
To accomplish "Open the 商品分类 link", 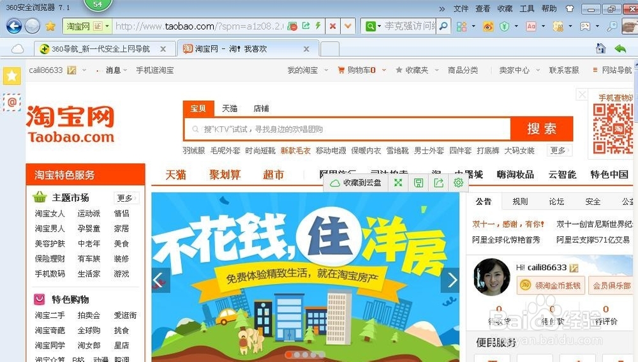I will click(463, 70).
